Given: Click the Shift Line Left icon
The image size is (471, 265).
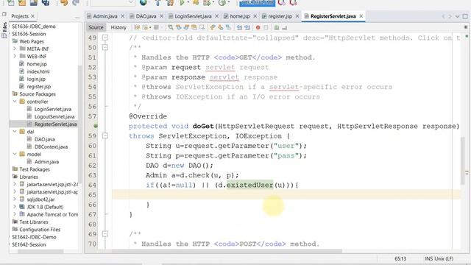Looking at the screenshot, I should coord(239,27).
